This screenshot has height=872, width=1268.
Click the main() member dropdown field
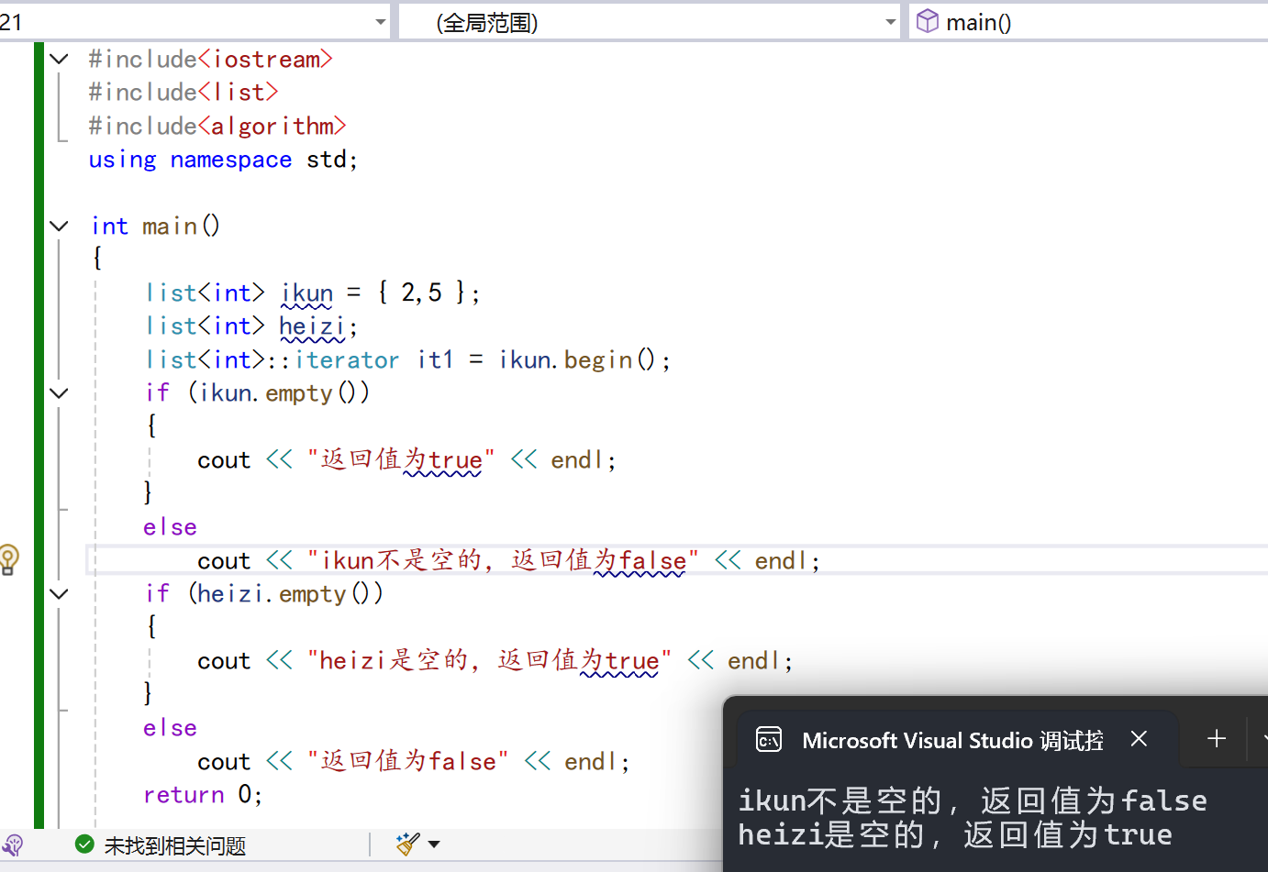pyautogui.click(x=1088, y=22)
